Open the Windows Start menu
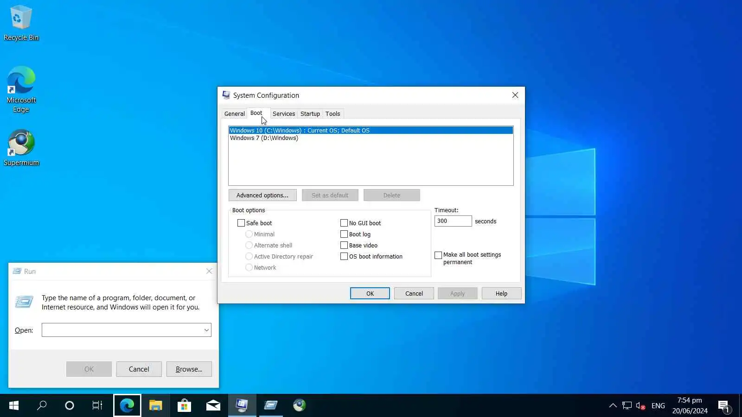Viewport: 742px width, 417px height. [14, 405]
